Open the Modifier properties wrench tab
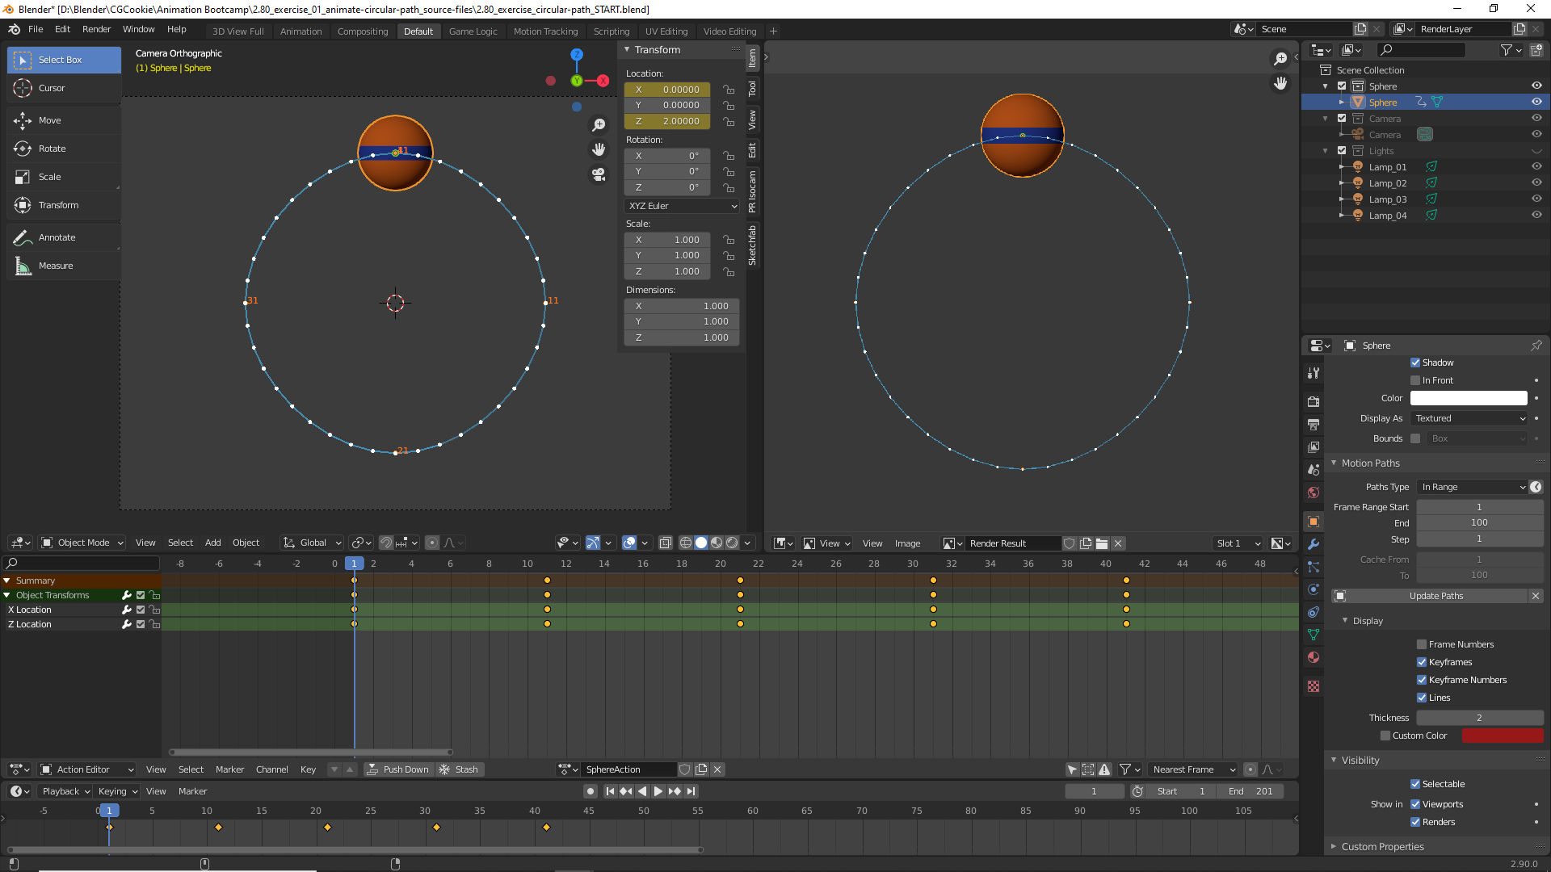This screenshot has width=1551, height=872. pyautogui.click(x=1313, y=545)
